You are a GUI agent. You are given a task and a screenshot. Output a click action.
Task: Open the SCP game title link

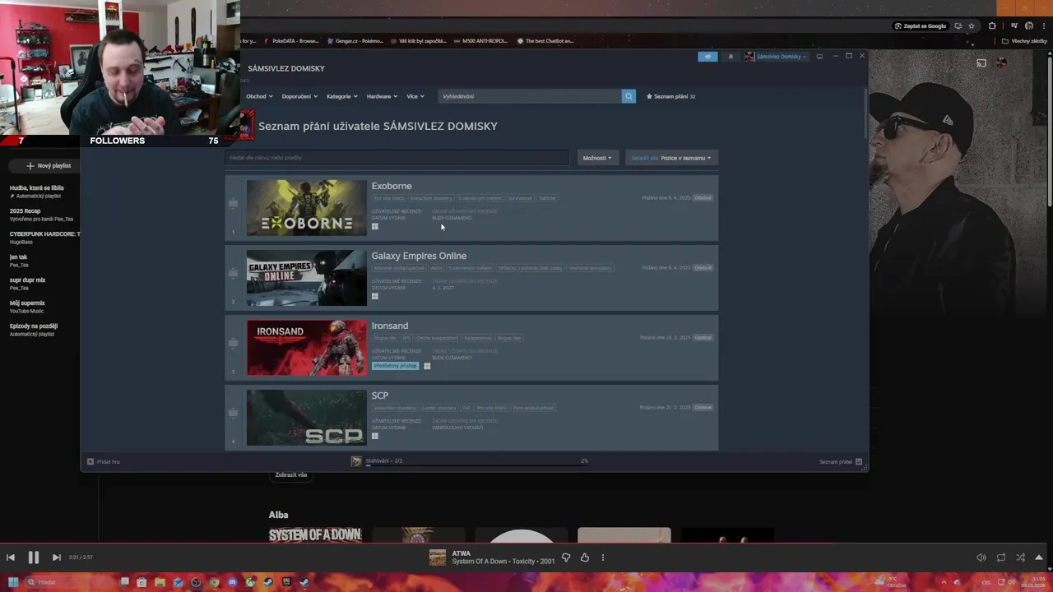coord(380,395)
